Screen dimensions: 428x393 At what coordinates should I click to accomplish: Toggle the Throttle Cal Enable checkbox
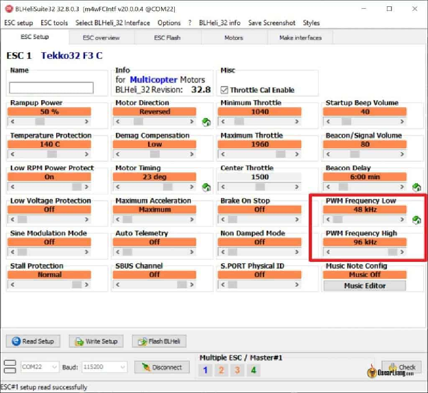pos(224,90)
